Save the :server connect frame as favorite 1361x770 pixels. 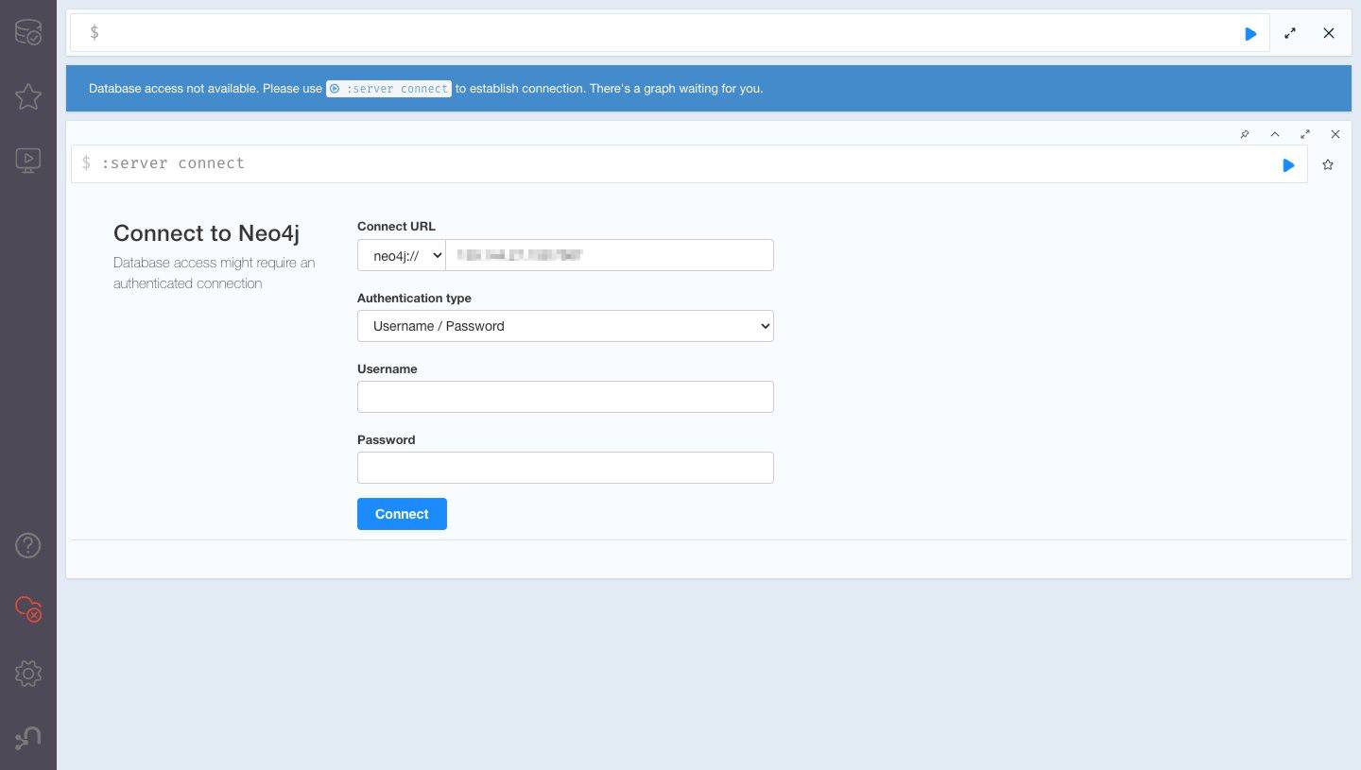tap(1328, 164)
